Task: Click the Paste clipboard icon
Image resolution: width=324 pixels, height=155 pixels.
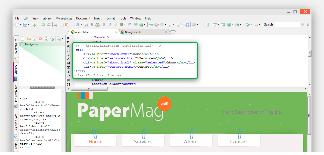Action: [x=67, y=25]
